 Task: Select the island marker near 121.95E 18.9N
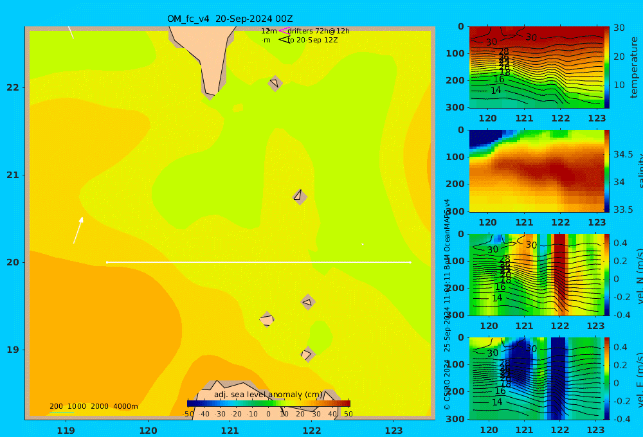point(307,354)
